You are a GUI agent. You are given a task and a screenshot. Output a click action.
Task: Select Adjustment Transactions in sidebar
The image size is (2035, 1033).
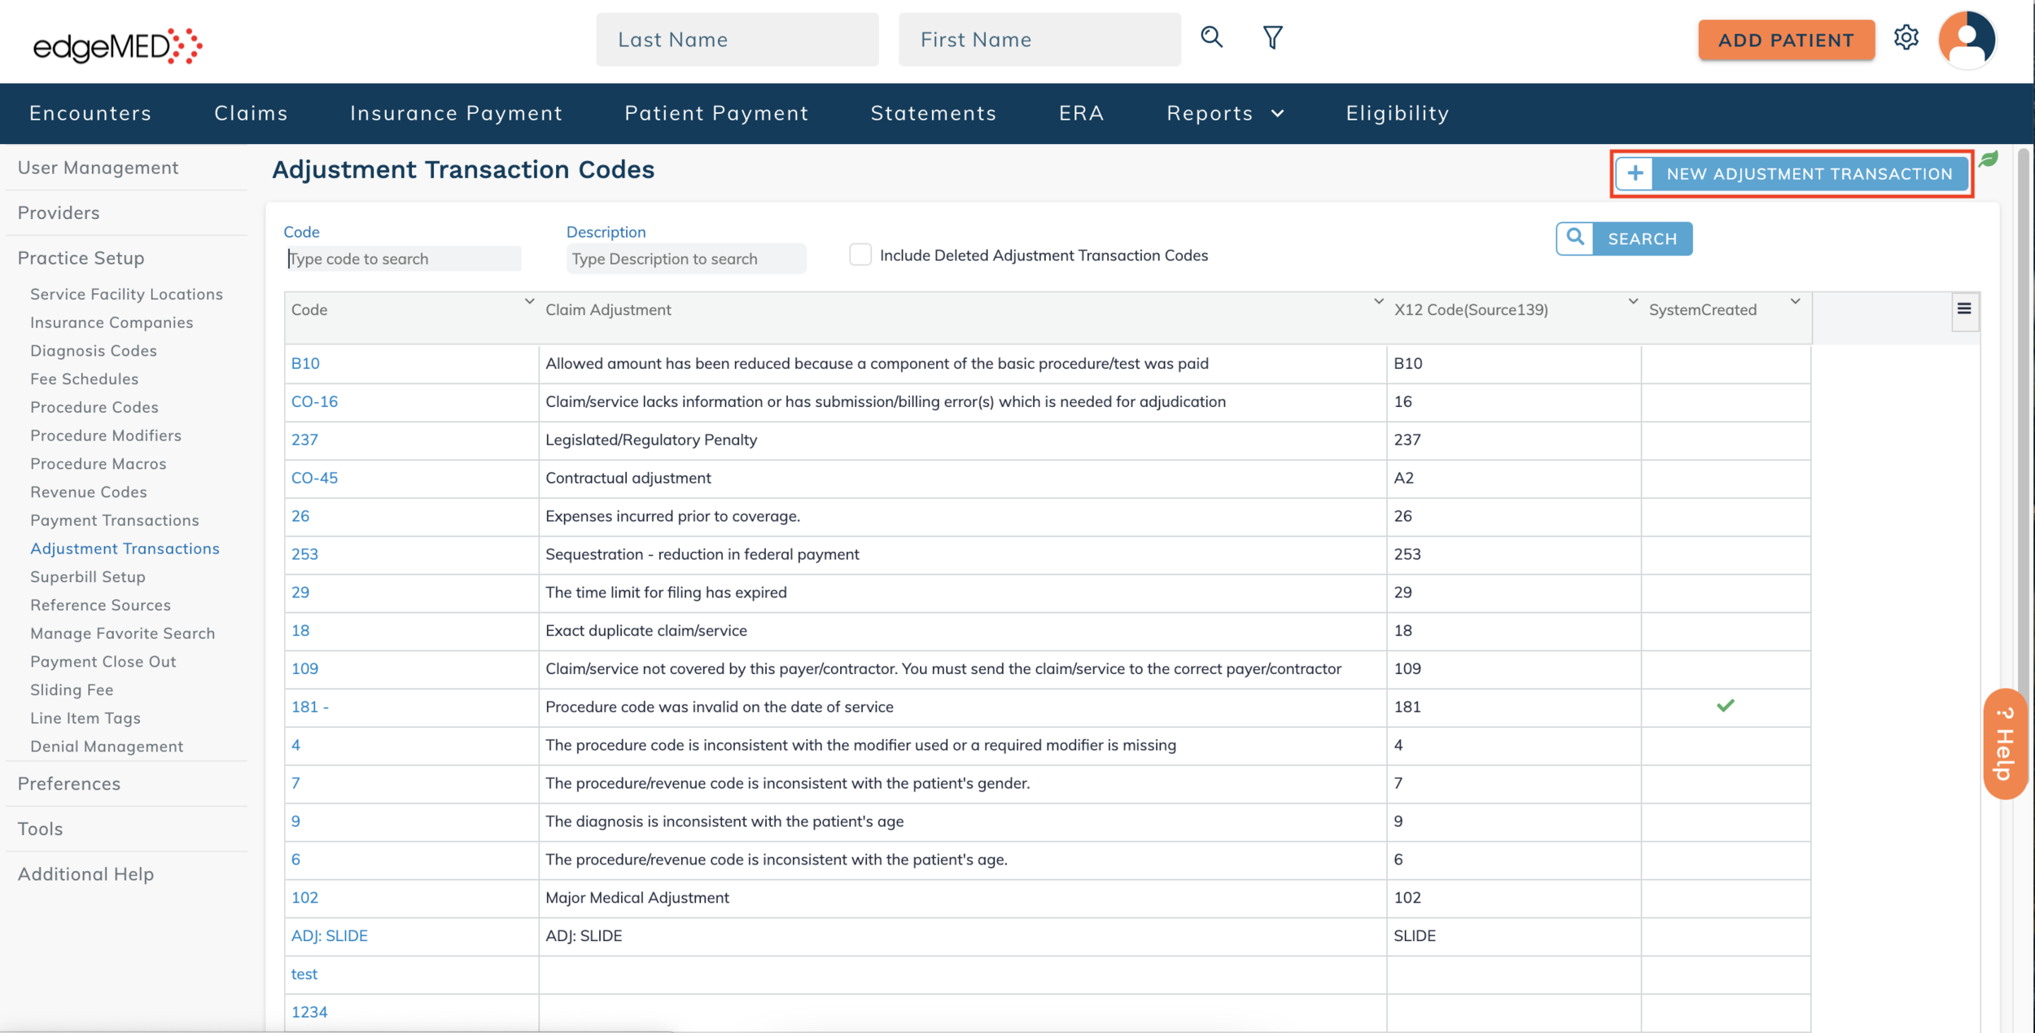[x=125, y=549]
